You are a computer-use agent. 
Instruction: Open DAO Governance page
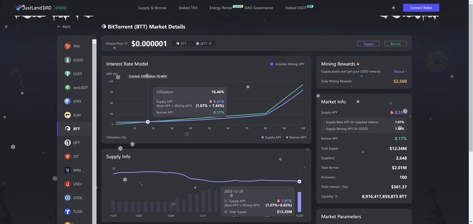(x=259, y=8)
